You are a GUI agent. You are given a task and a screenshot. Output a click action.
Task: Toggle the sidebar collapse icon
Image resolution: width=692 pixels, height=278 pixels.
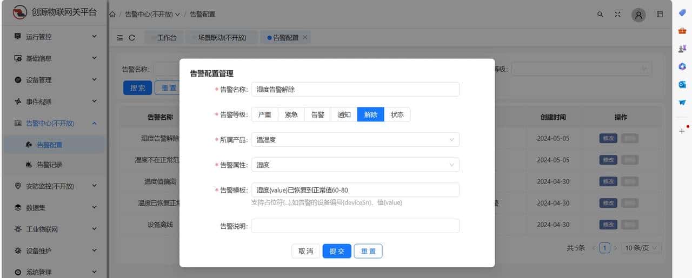point(120,38)
